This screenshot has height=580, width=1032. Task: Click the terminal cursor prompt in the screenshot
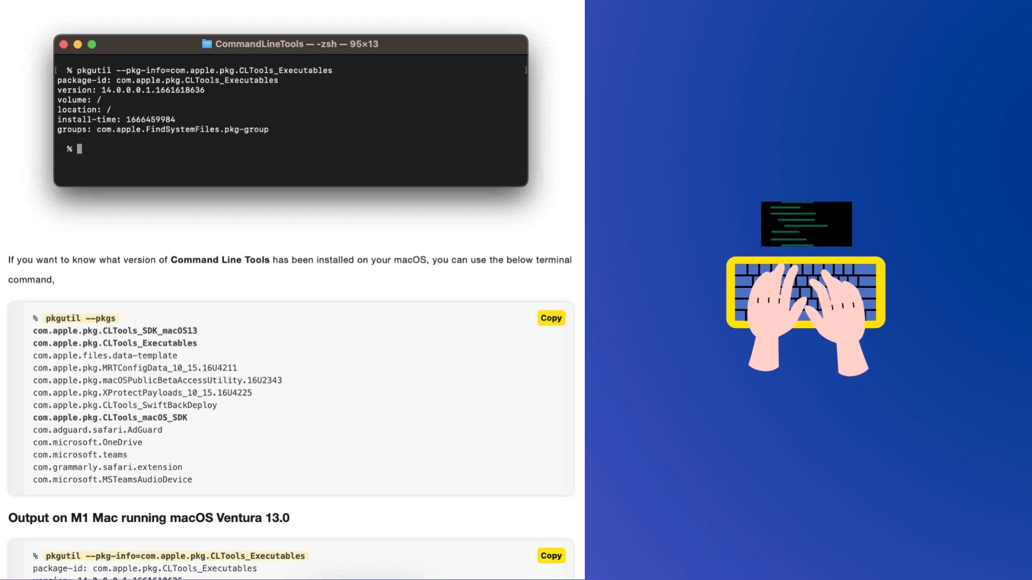click(x=79, y=149)
